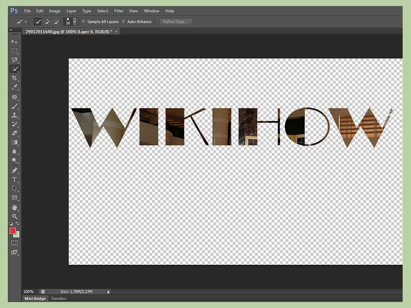Select the Clone Stamp tool
411x308 pixels.
point(14,115)
